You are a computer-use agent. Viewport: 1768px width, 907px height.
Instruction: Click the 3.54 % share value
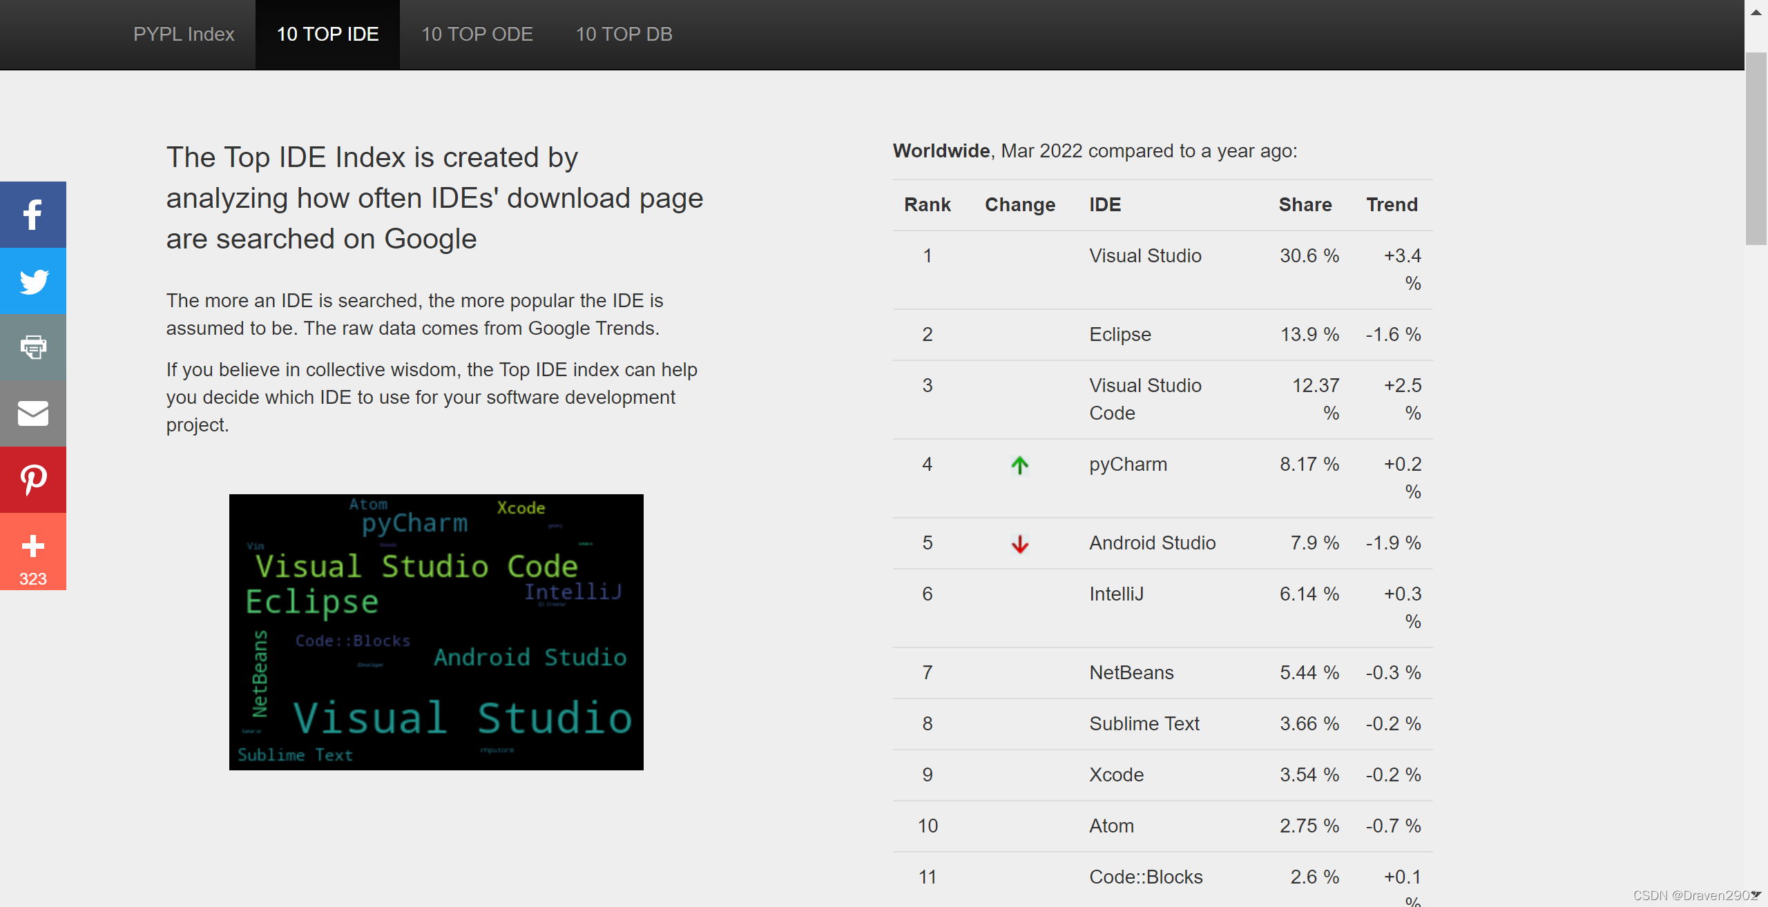point(1309,774)
